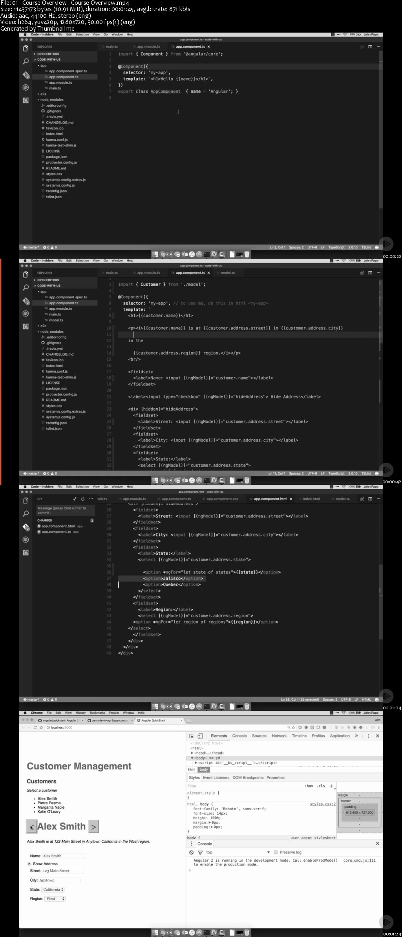
Task: Toggle the DevTools device toolbar icon
Action: click(200, 736)
